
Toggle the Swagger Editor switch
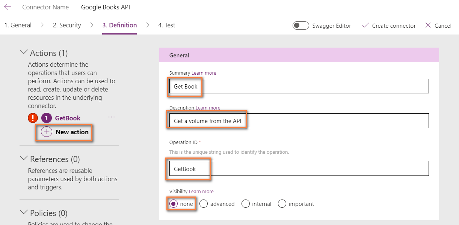[301, 25]
